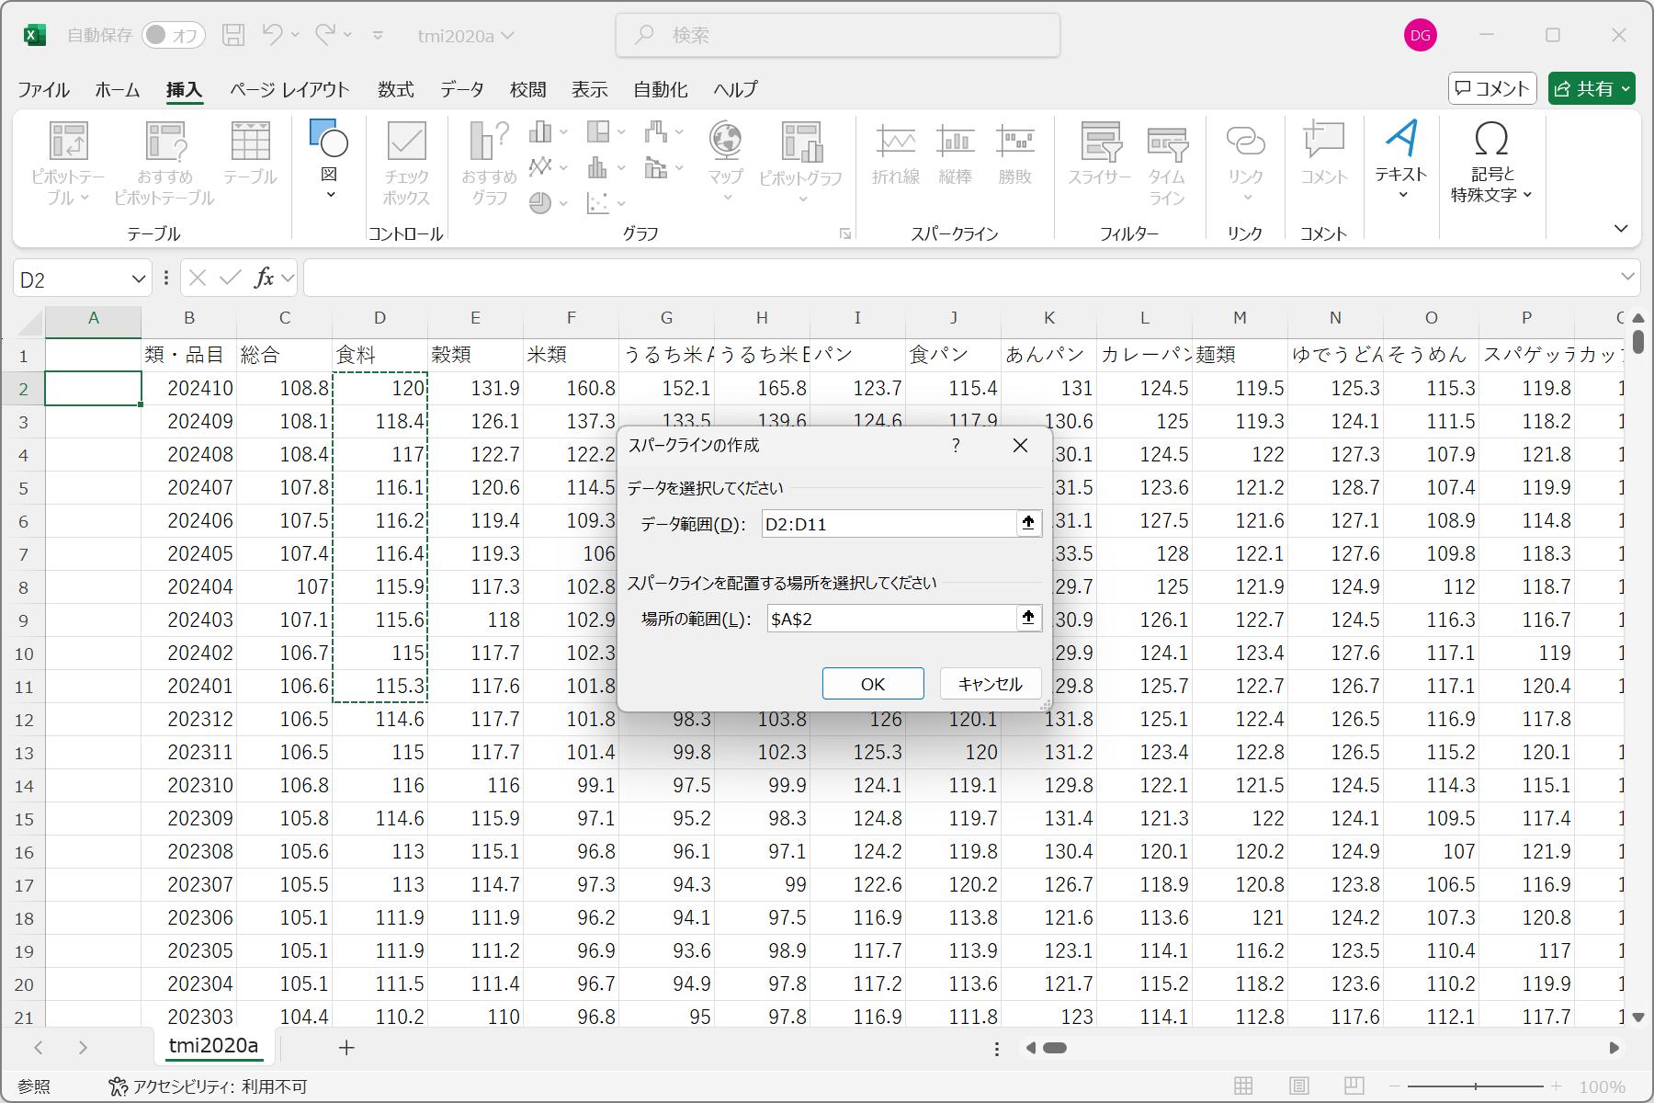This screenshot has height=1103, width=1654.
Task: Open symbols and special characters (記号と特殊文字)
Action: point(1491,162)
